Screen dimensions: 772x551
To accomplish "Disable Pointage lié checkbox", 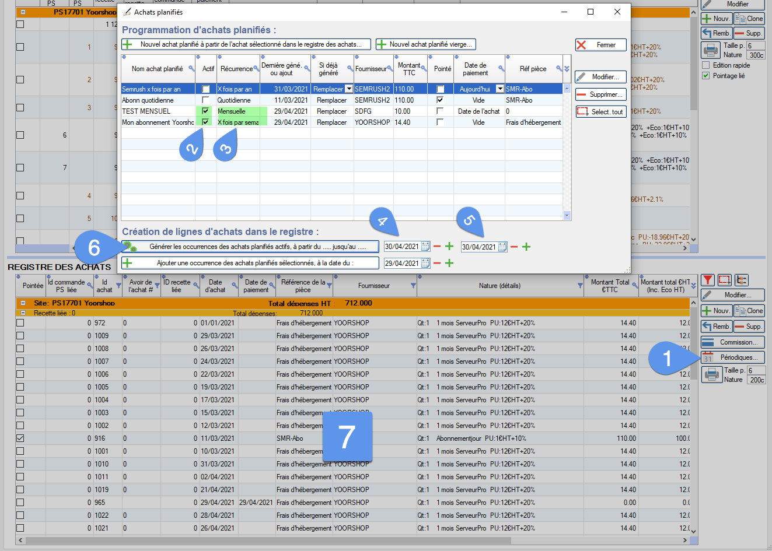I will [x=706, y=76].
